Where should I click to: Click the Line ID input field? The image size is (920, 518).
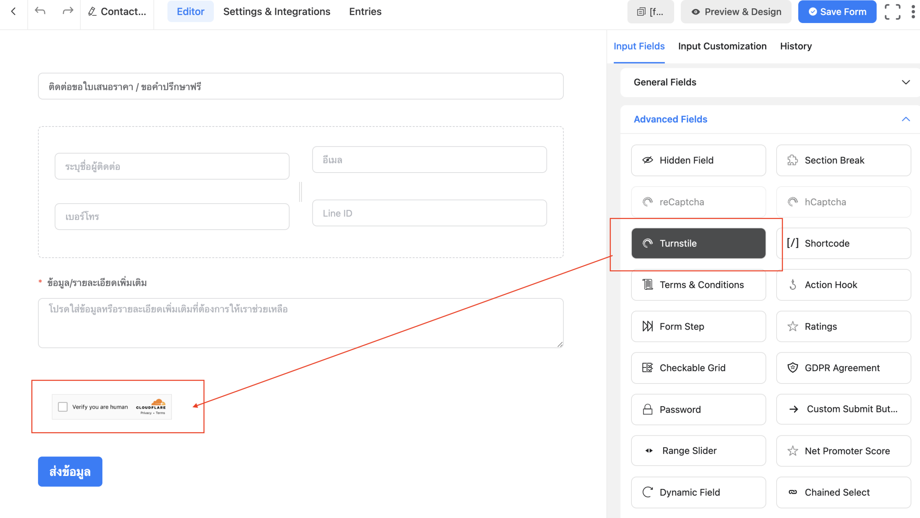coord(429,213)
